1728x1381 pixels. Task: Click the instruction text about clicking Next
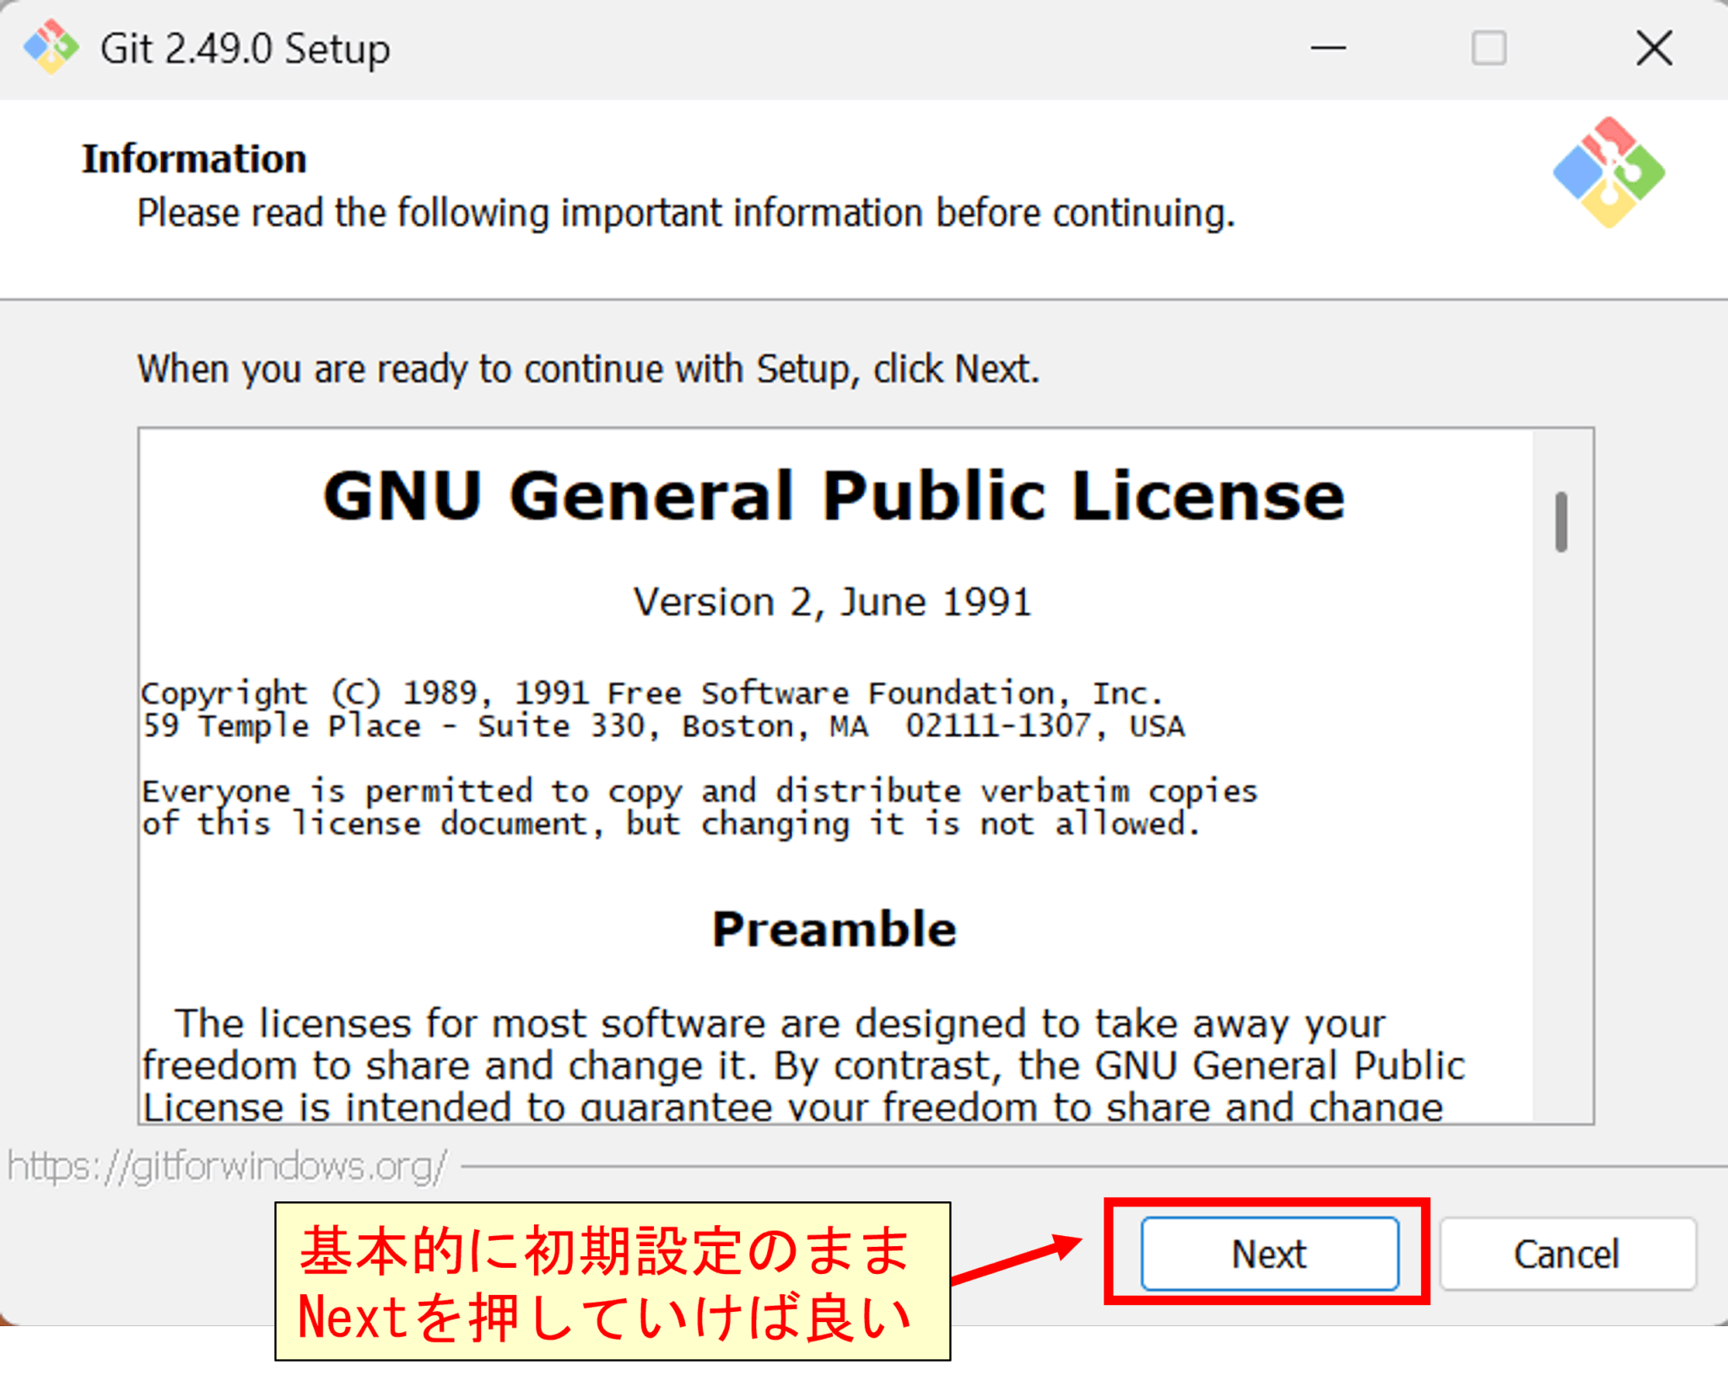click(587, 368)
